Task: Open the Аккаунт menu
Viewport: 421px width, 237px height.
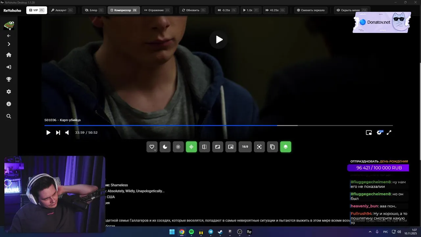Action: (62, 10)
